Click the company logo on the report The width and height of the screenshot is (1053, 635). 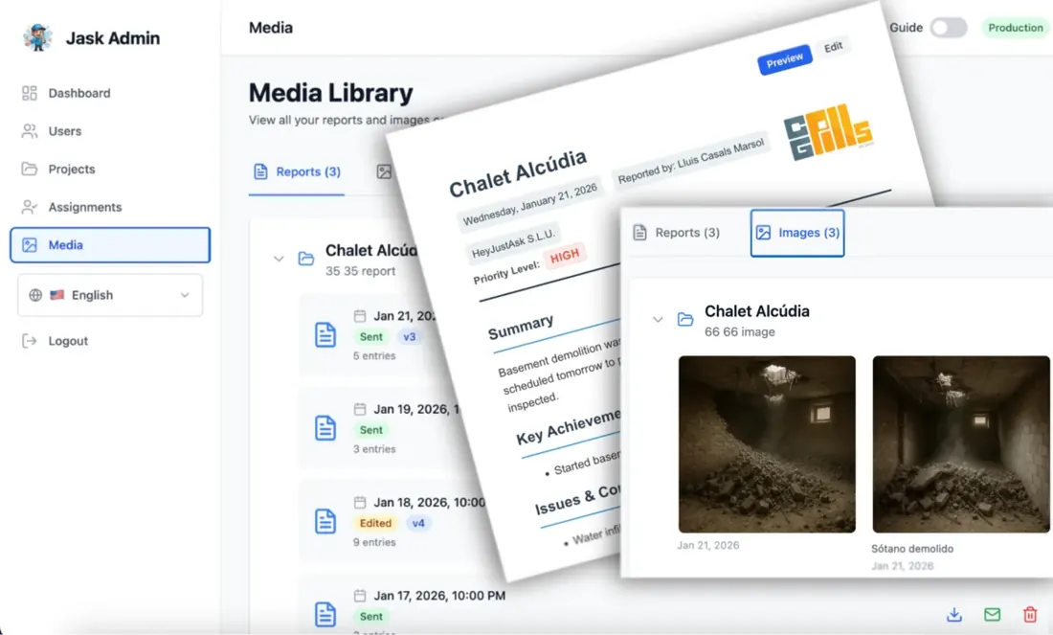coord(829,132)
